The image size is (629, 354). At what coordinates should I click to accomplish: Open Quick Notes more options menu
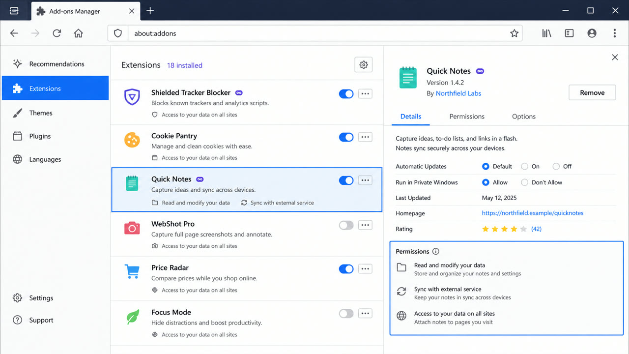click(365, 180)
